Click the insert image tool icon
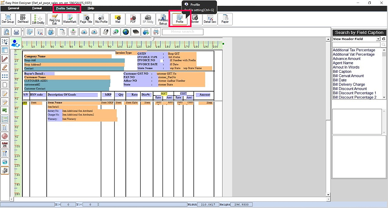This screenshot has height=208, width=388. tap(5, 110)
